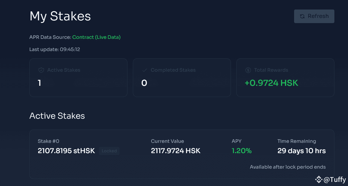
Task: Select the Active Stakes section heading
Action: coord(57,116)
